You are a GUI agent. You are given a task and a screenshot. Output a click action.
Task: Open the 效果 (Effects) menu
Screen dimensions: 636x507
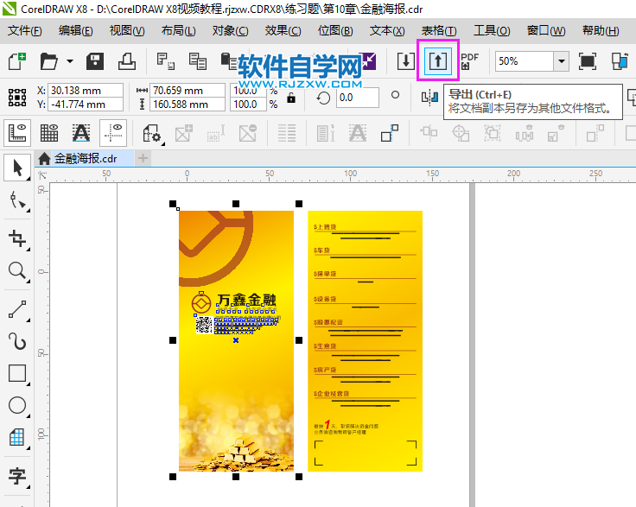coord(283,30)
